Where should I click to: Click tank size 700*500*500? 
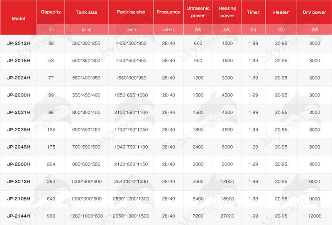point(86,147)
